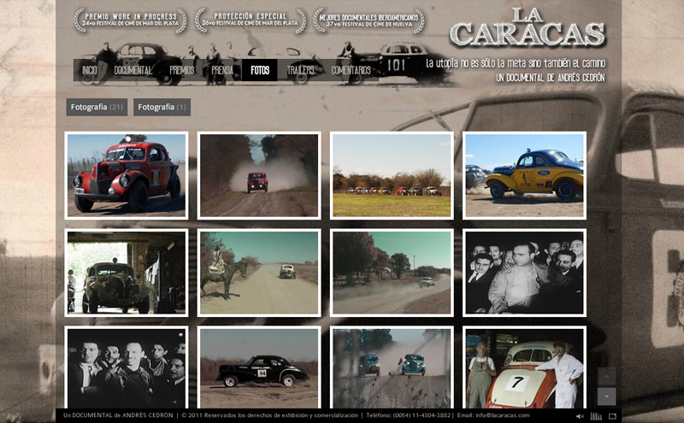Select the Fotografía (21) album filter
This screenshot has height=423, width=684.
pos(97,108)
